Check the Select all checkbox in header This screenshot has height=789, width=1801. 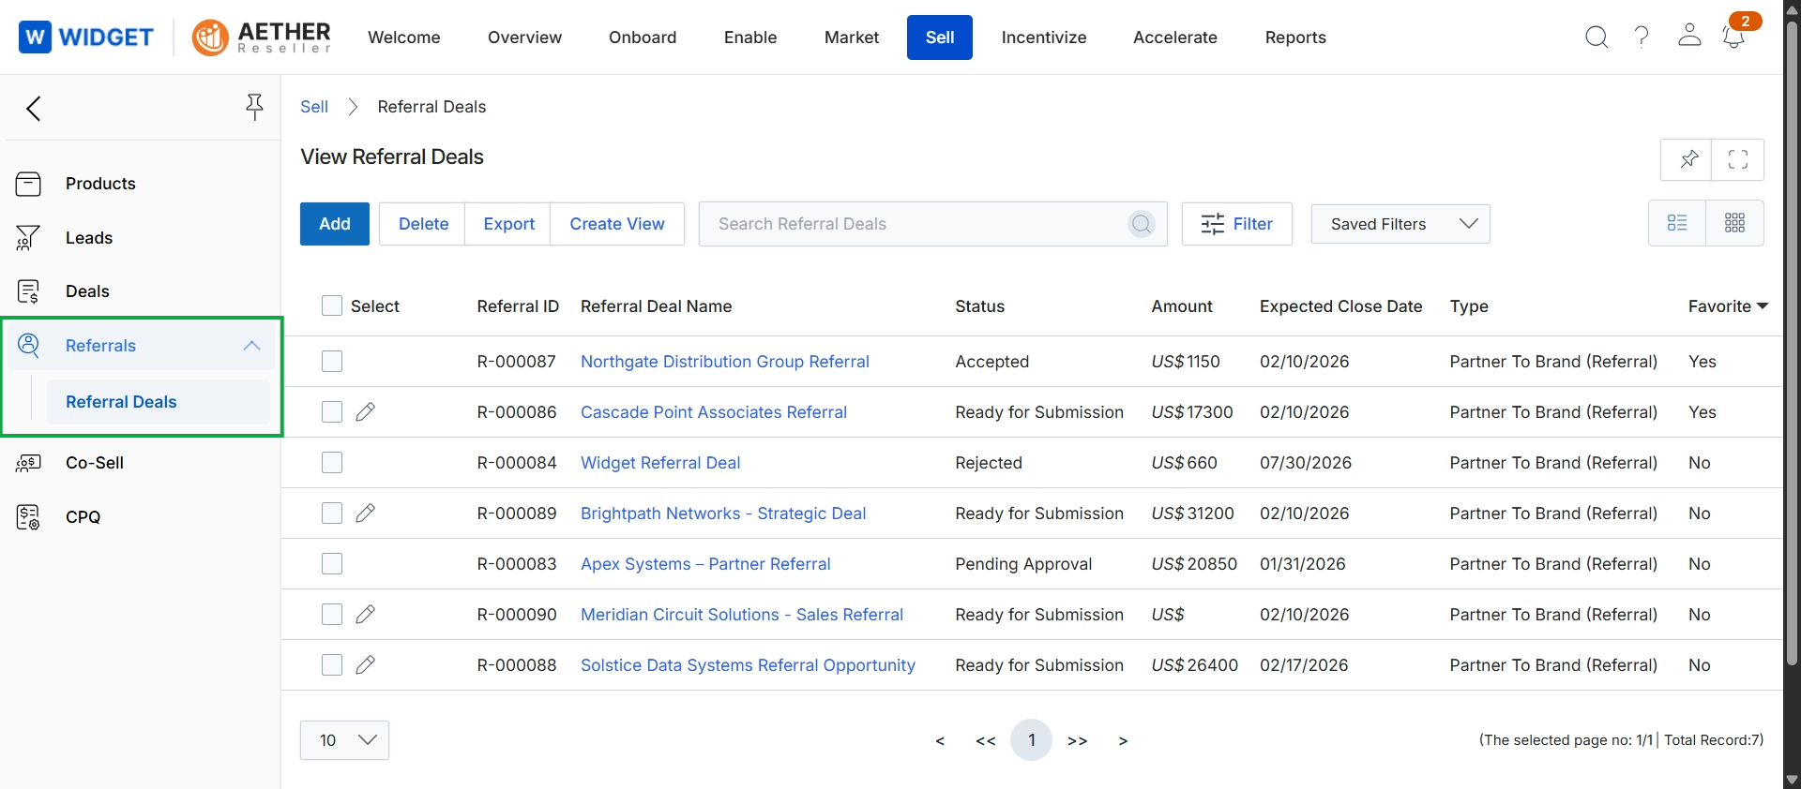[332, 305]
